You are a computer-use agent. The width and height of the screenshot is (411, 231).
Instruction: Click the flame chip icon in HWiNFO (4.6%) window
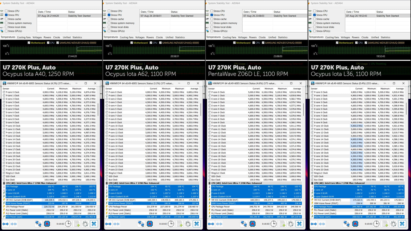click(x=252, y=224)
